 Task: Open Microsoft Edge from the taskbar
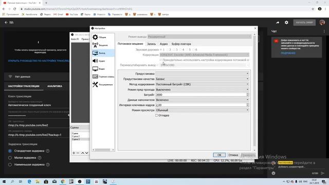pyautogui.click(x=29, y=181)
